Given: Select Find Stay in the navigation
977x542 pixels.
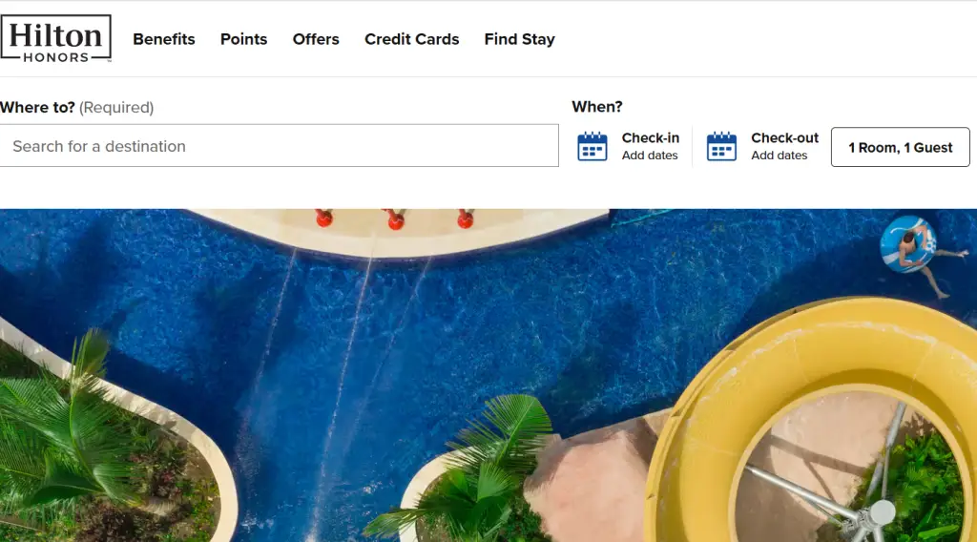Looking at the screenshot, I should coord(520,39).
